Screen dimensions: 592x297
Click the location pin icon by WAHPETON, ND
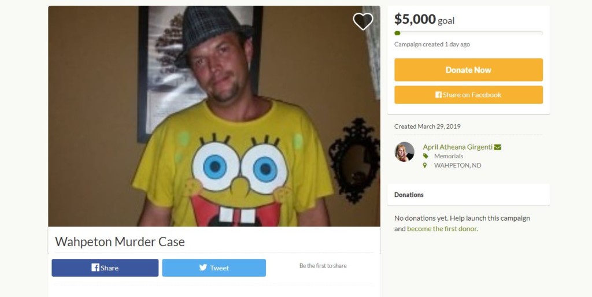pos(425,165)
